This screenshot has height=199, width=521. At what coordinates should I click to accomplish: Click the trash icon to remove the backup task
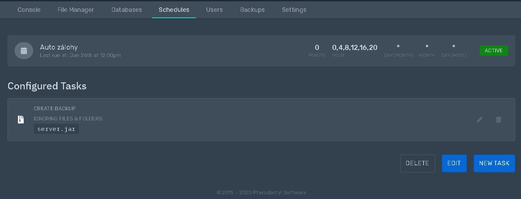click(x=498, y=119)
